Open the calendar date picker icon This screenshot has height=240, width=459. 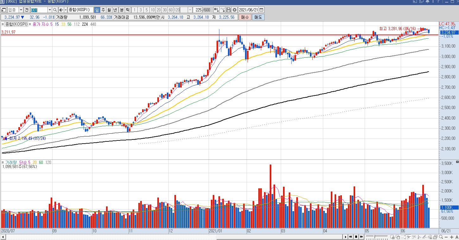point(261,10)
